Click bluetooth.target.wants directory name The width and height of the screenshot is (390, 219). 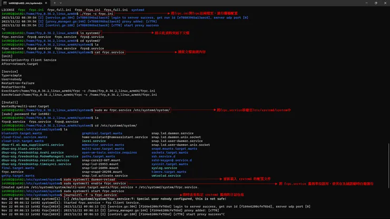[22, 133]
